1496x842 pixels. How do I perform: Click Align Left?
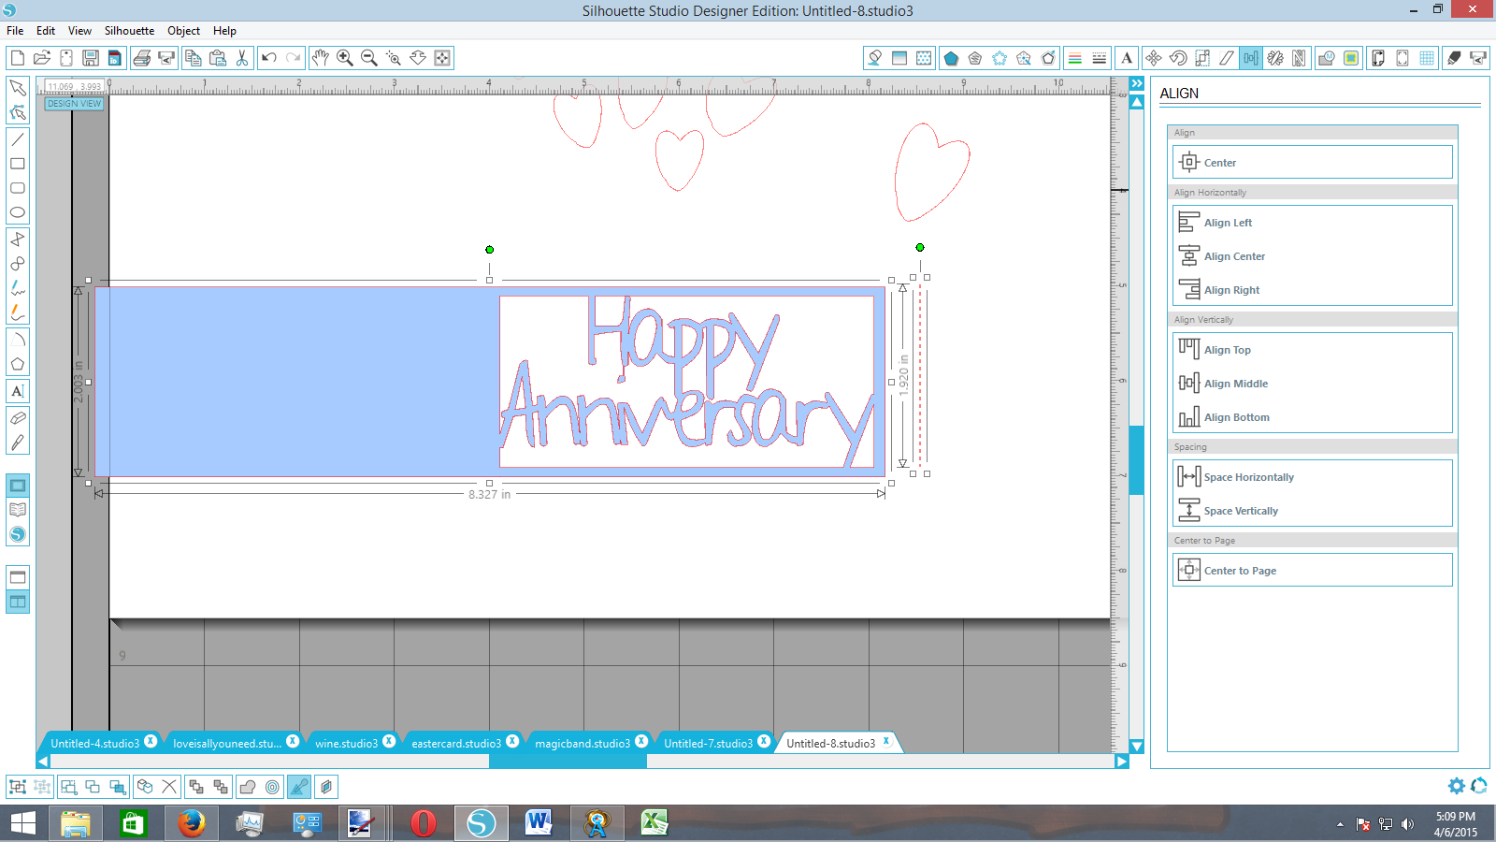tap(1313, 222)
